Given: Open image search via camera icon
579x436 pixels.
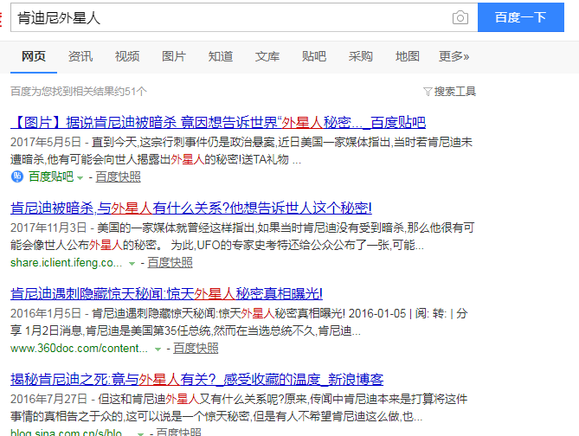Looking at the screenshot, I should click(460, 17).
